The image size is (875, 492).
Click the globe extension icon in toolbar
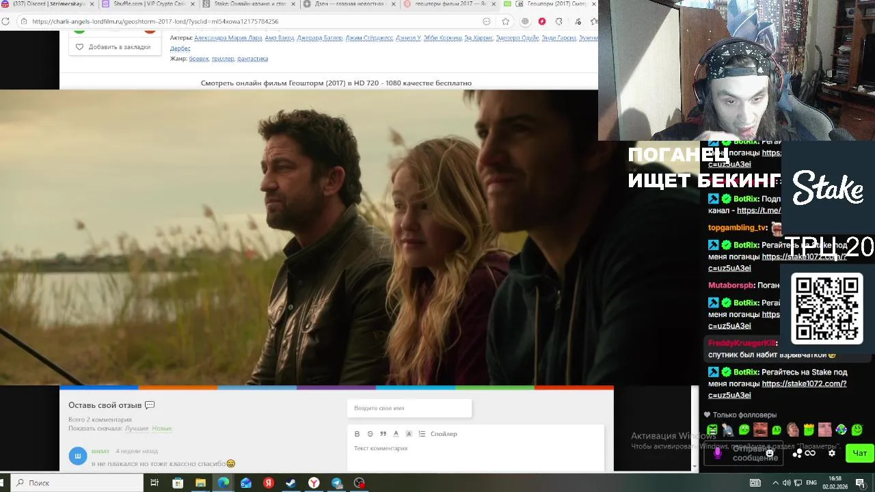525,21
